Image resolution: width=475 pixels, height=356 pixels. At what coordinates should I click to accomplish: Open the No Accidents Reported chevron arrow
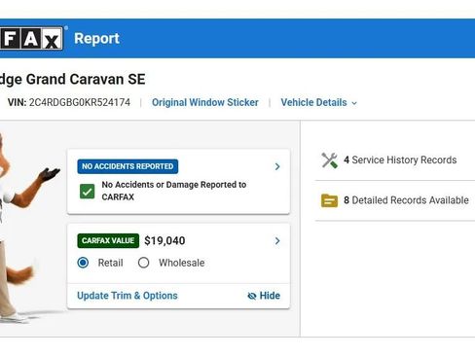pyautogui.click(x=277, y=166)
